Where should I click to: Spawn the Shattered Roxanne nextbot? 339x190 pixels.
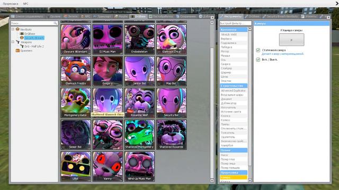pyautogui.click(x=172, y=135)
